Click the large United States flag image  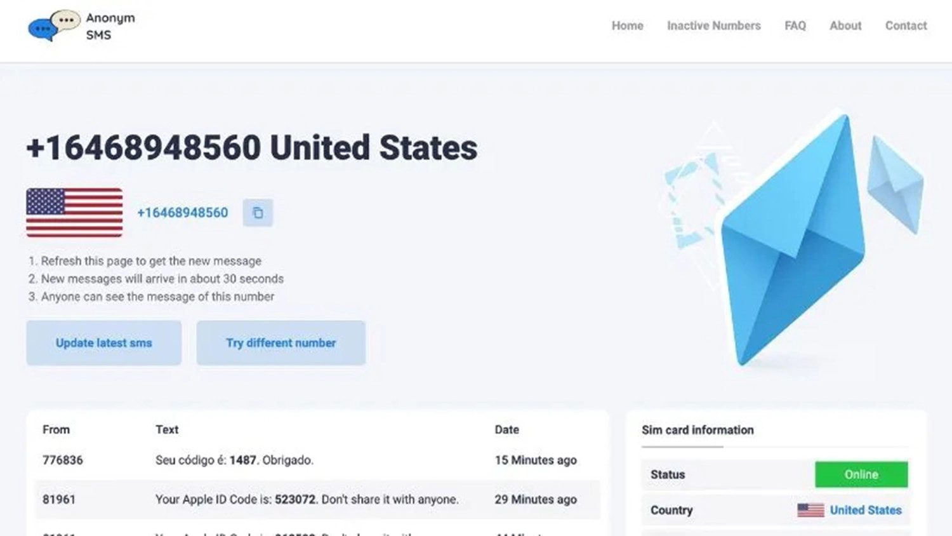tap(74, 212)
